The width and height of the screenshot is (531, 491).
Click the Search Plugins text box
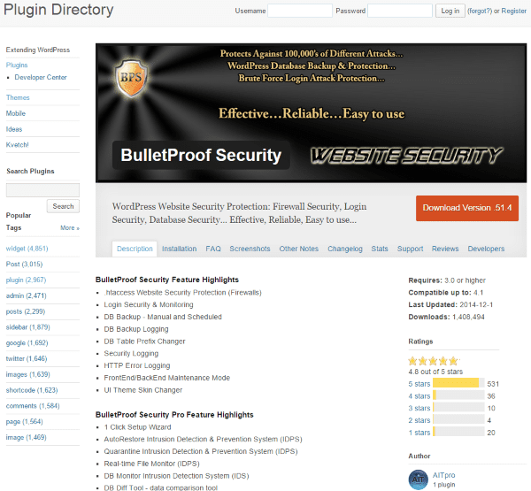[42, 190]
